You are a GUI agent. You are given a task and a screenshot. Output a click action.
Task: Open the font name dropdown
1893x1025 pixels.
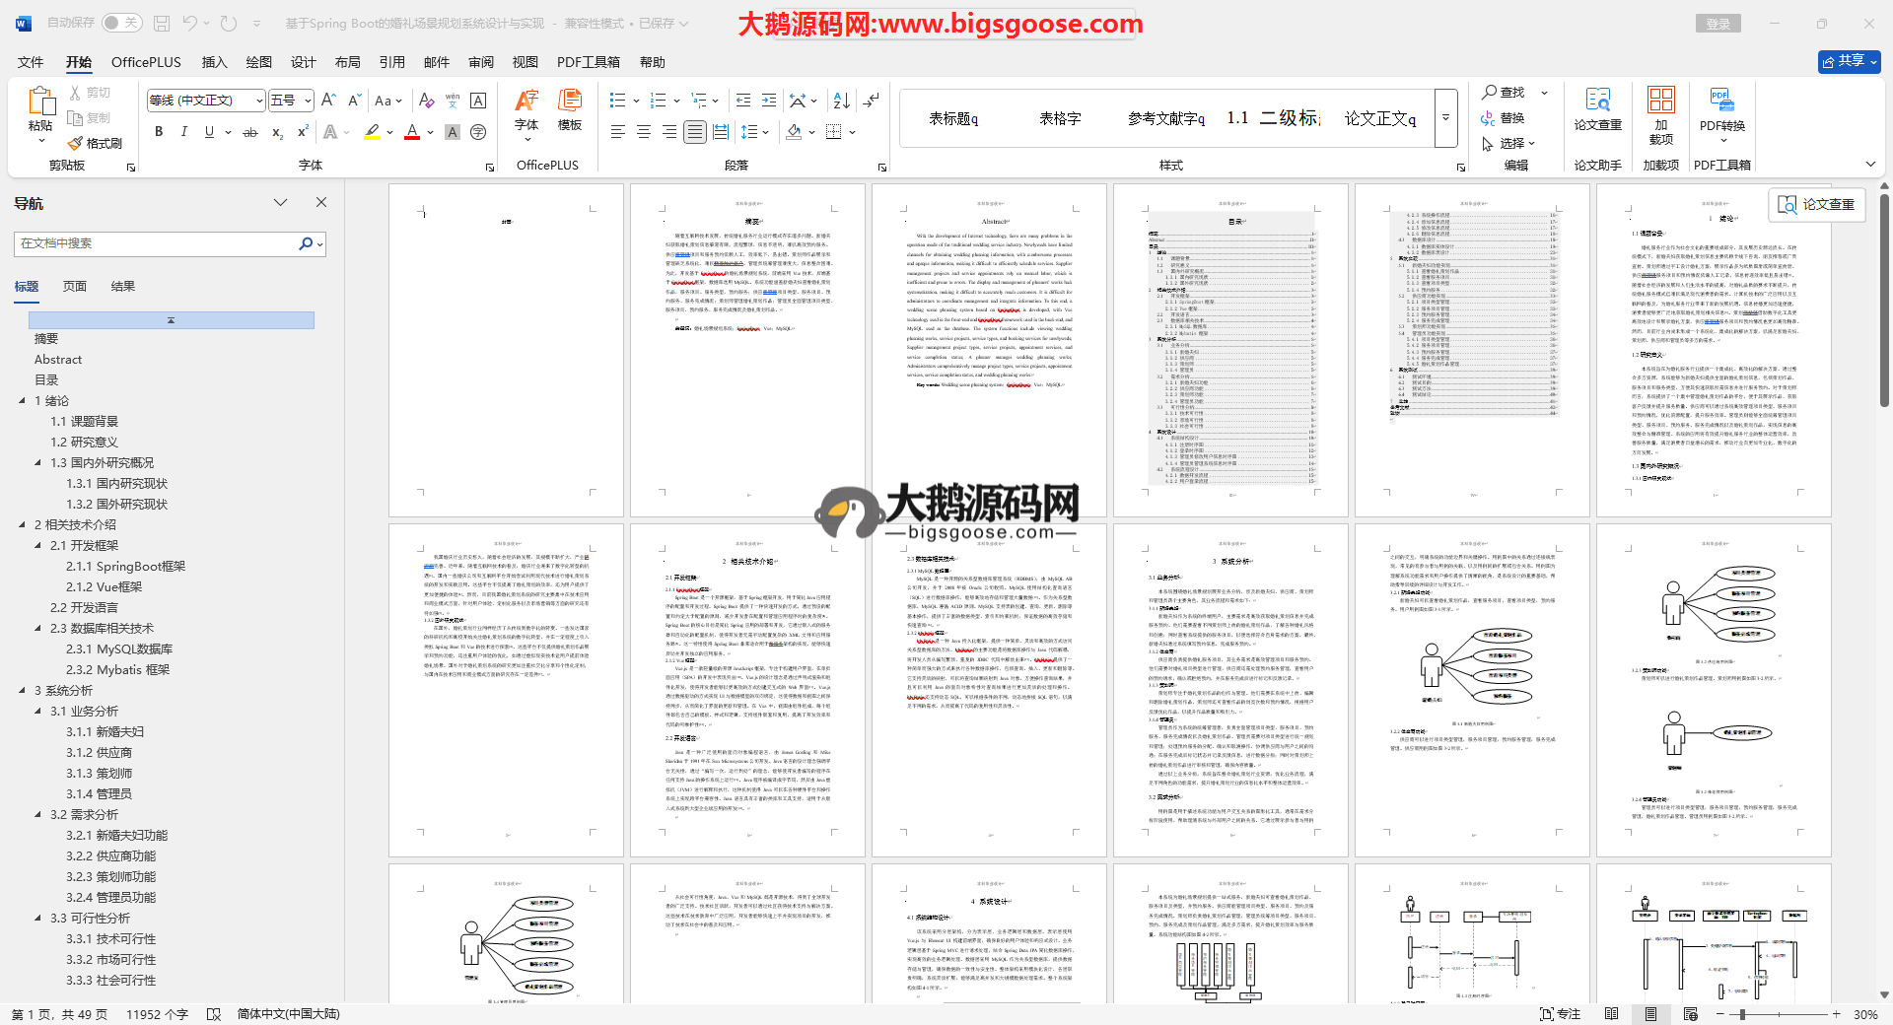click(x=259, y=101)
